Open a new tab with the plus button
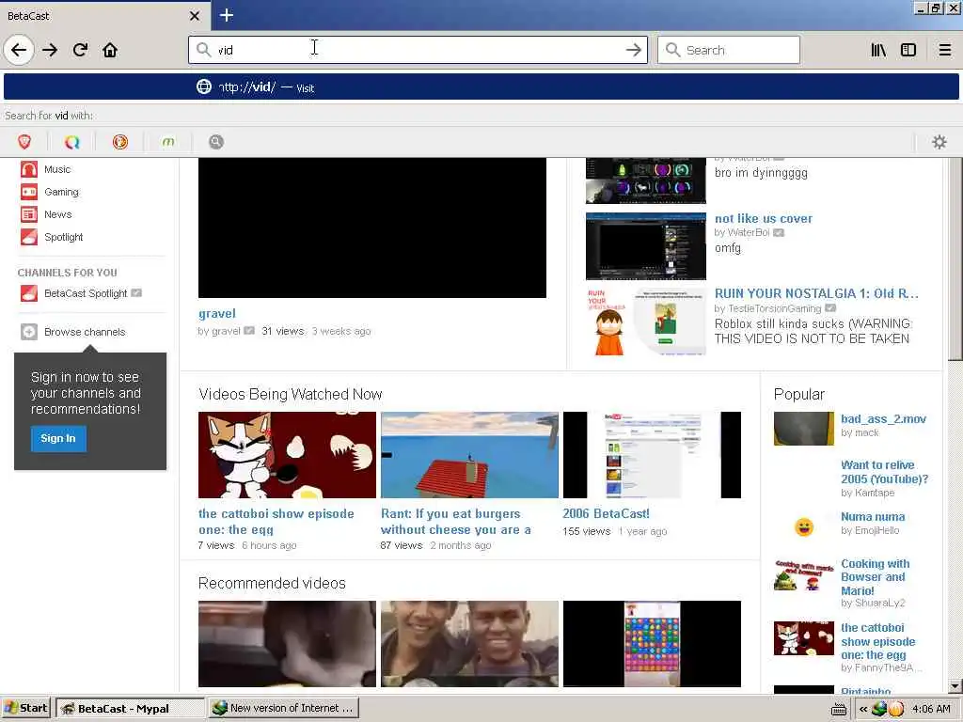 [x=226, y=15]
